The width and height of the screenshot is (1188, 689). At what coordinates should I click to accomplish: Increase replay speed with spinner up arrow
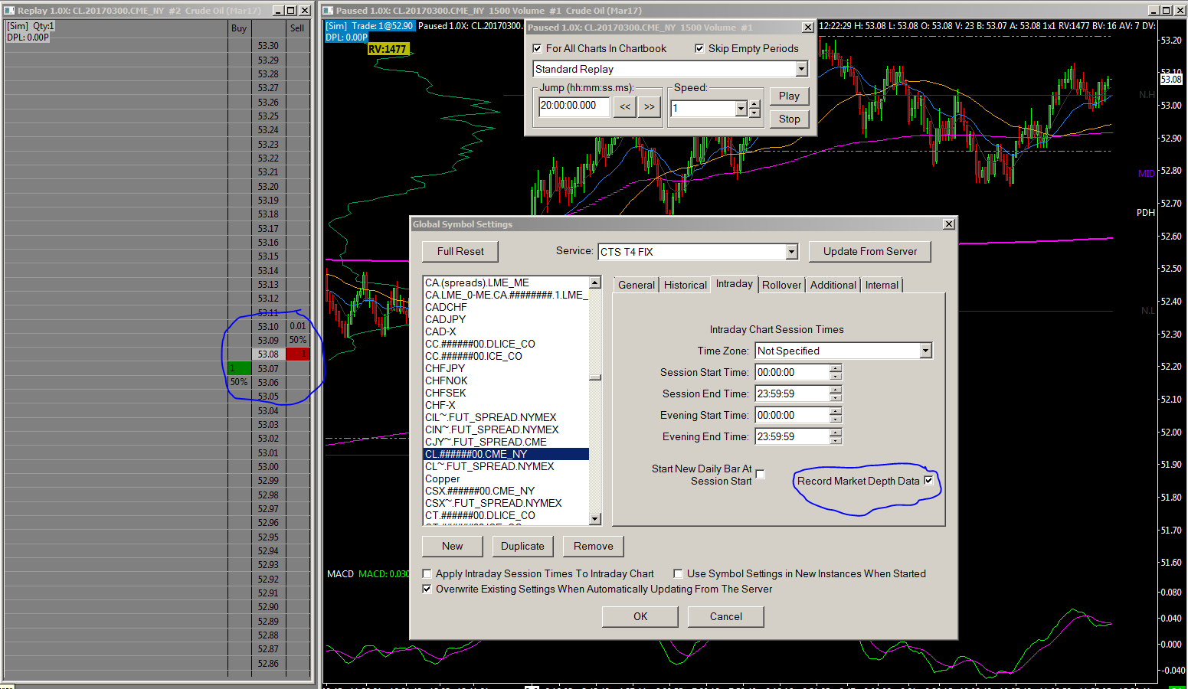pyautogui.click(x=754, y=104)
